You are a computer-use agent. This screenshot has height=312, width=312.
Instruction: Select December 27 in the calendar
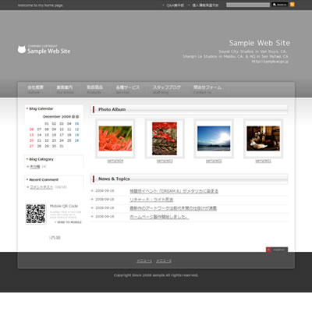[x=31, y=146]
